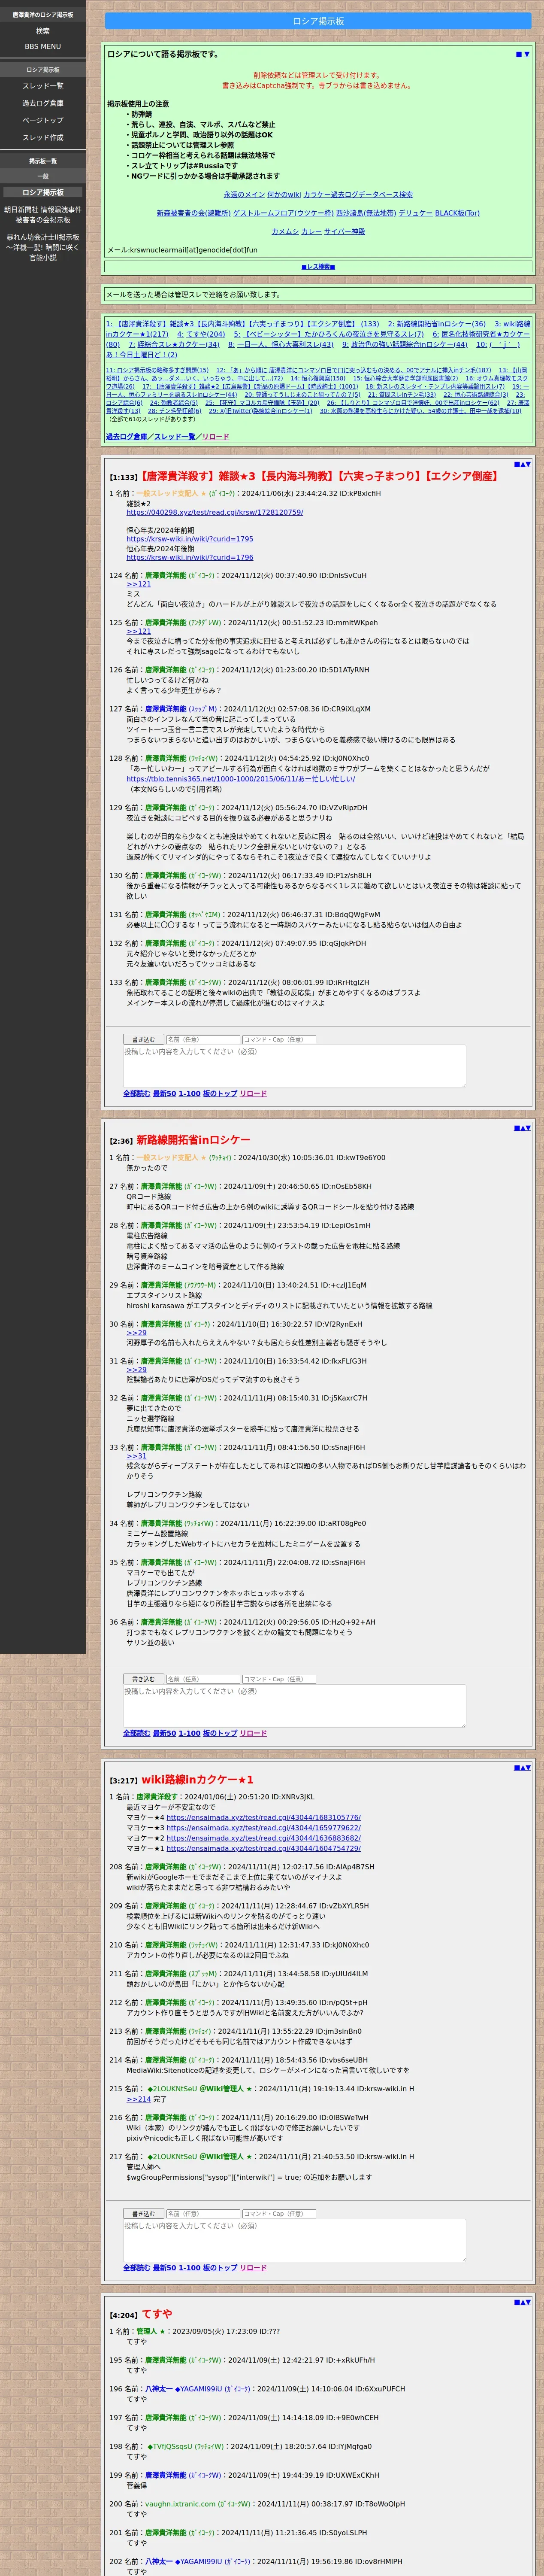
Task: Click the ▼ arrow in the board header box
Action: click(x=526, y=54)
